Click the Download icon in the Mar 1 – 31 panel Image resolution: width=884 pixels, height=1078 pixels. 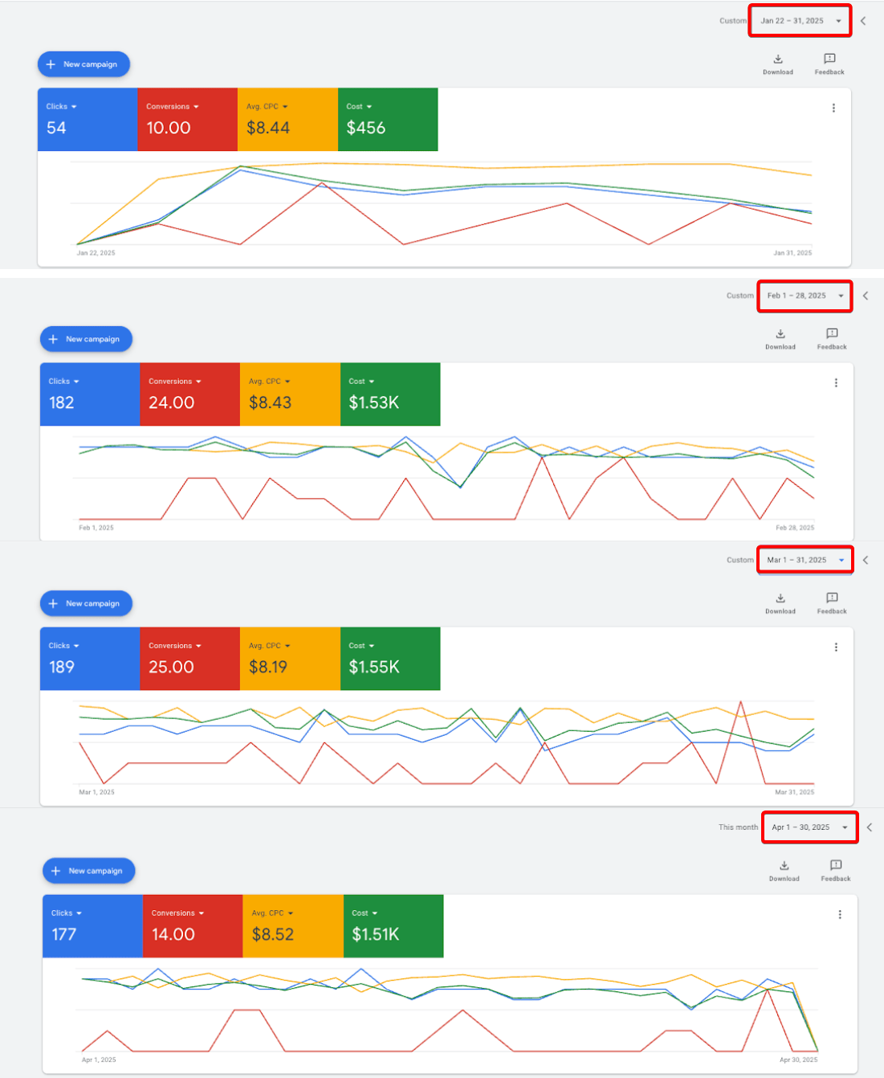pyautogui.click(x=780, y=598)
